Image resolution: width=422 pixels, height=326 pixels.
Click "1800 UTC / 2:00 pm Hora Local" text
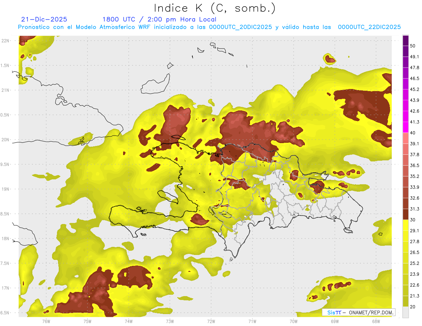pyautogui.click(x=159, y=20)
